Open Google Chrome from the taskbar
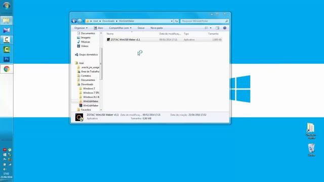The height and width of the screenshot is (182, 324). click(x=7, y=69)
